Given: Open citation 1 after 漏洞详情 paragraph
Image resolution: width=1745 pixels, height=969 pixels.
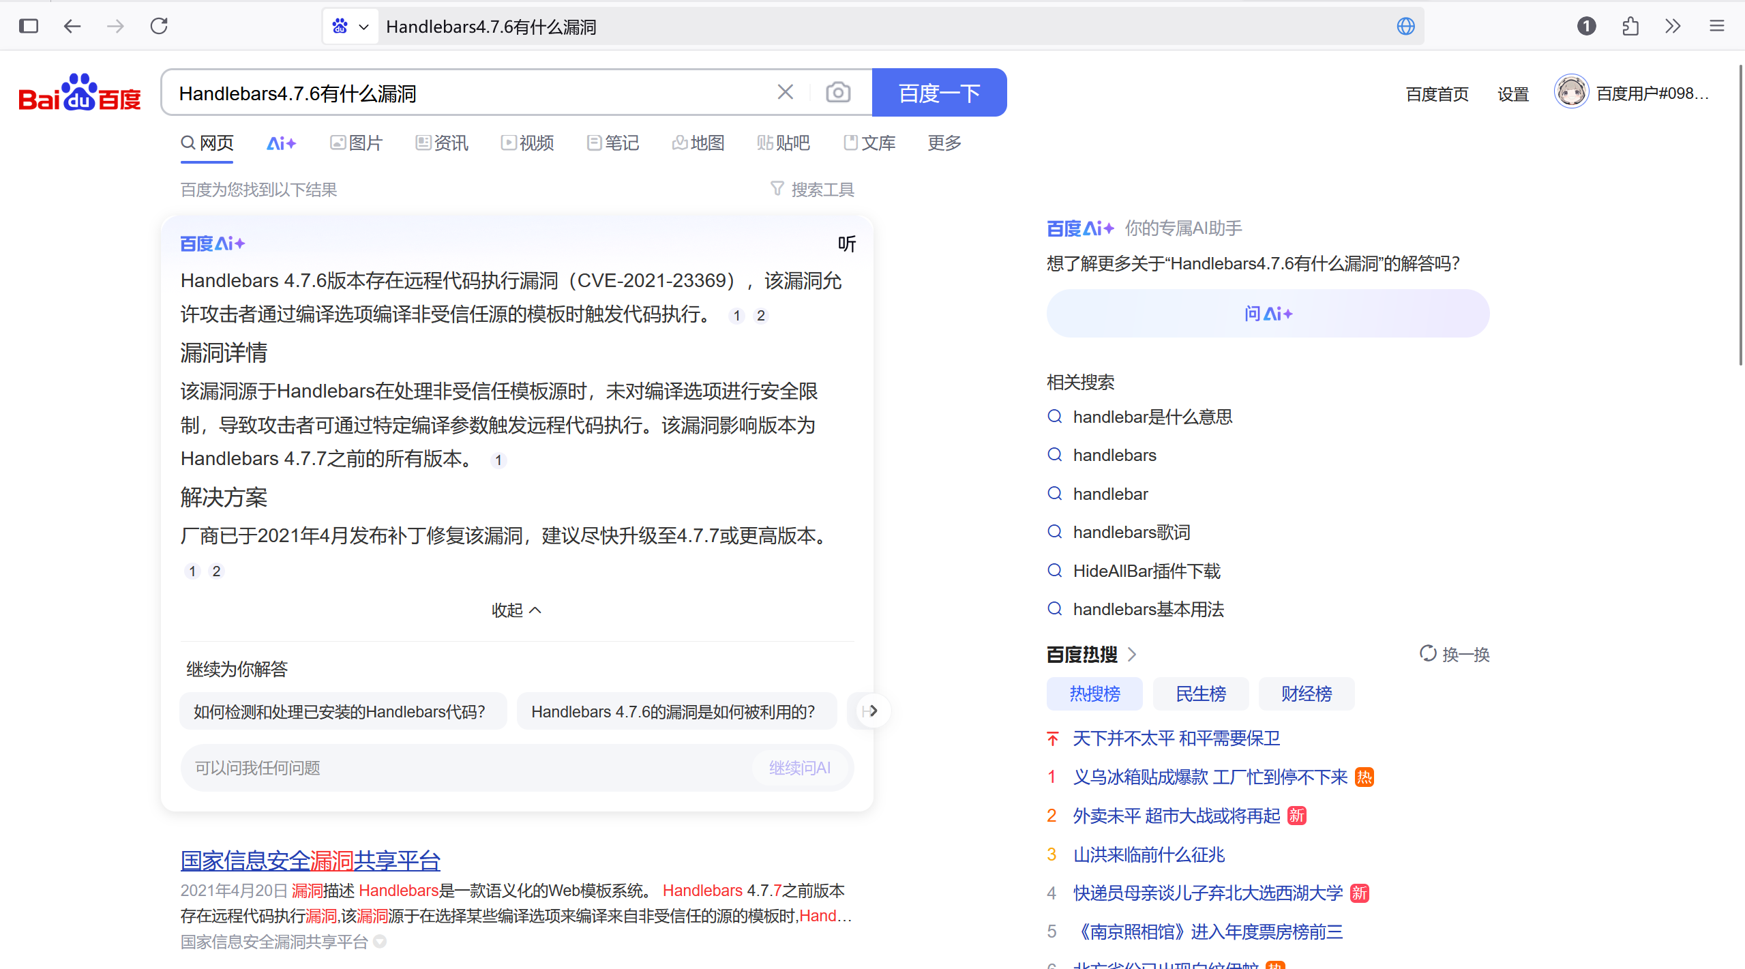Looking at the screenshot, I should 498,460.
